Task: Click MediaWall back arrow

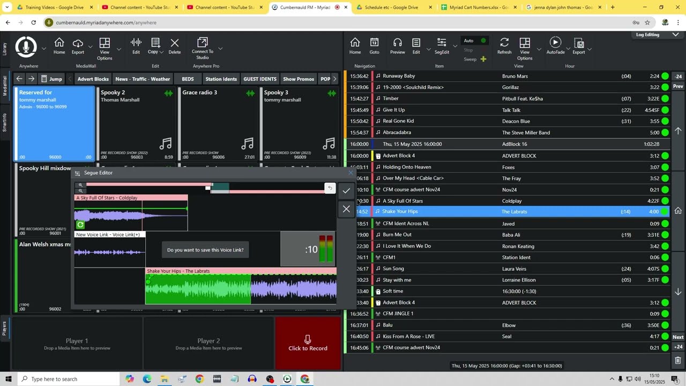Action: (19, 79)
